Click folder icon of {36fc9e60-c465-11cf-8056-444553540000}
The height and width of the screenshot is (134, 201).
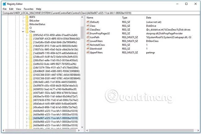pos(31,82)
